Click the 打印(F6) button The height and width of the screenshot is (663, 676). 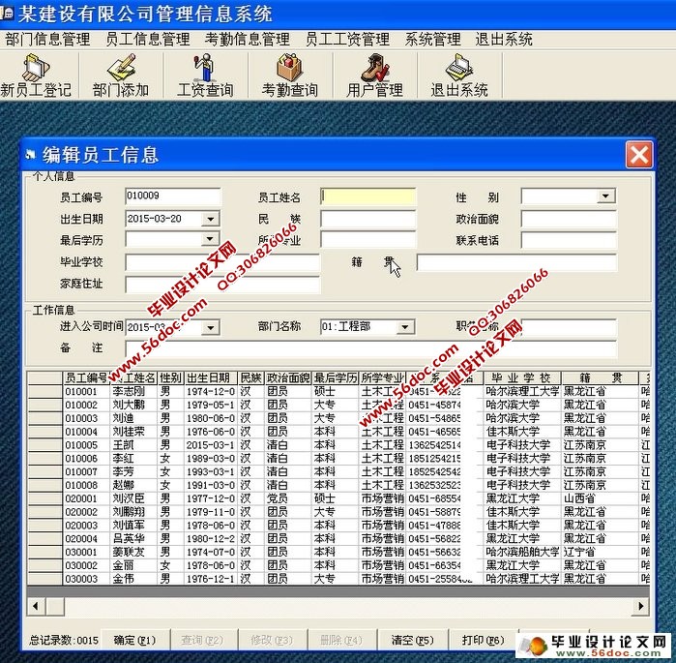point(483,640)
